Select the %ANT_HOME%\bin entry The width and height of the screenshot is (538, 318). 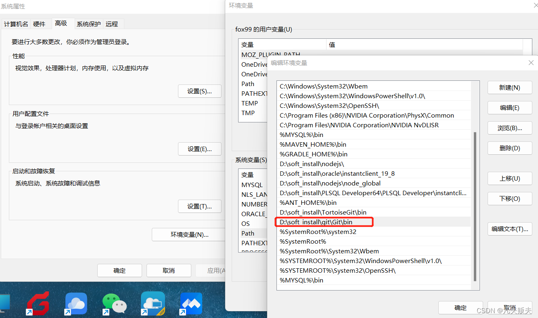tap(374, 202)
